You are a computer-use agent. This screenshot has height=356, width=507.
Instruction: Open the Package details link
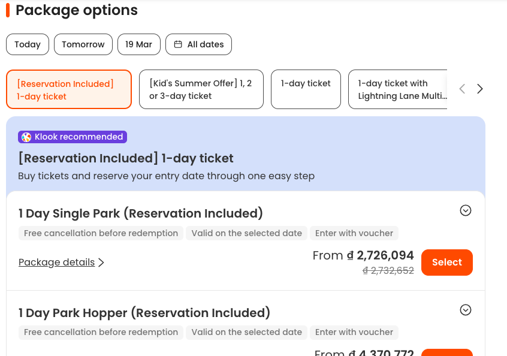(x=57, y=263)
